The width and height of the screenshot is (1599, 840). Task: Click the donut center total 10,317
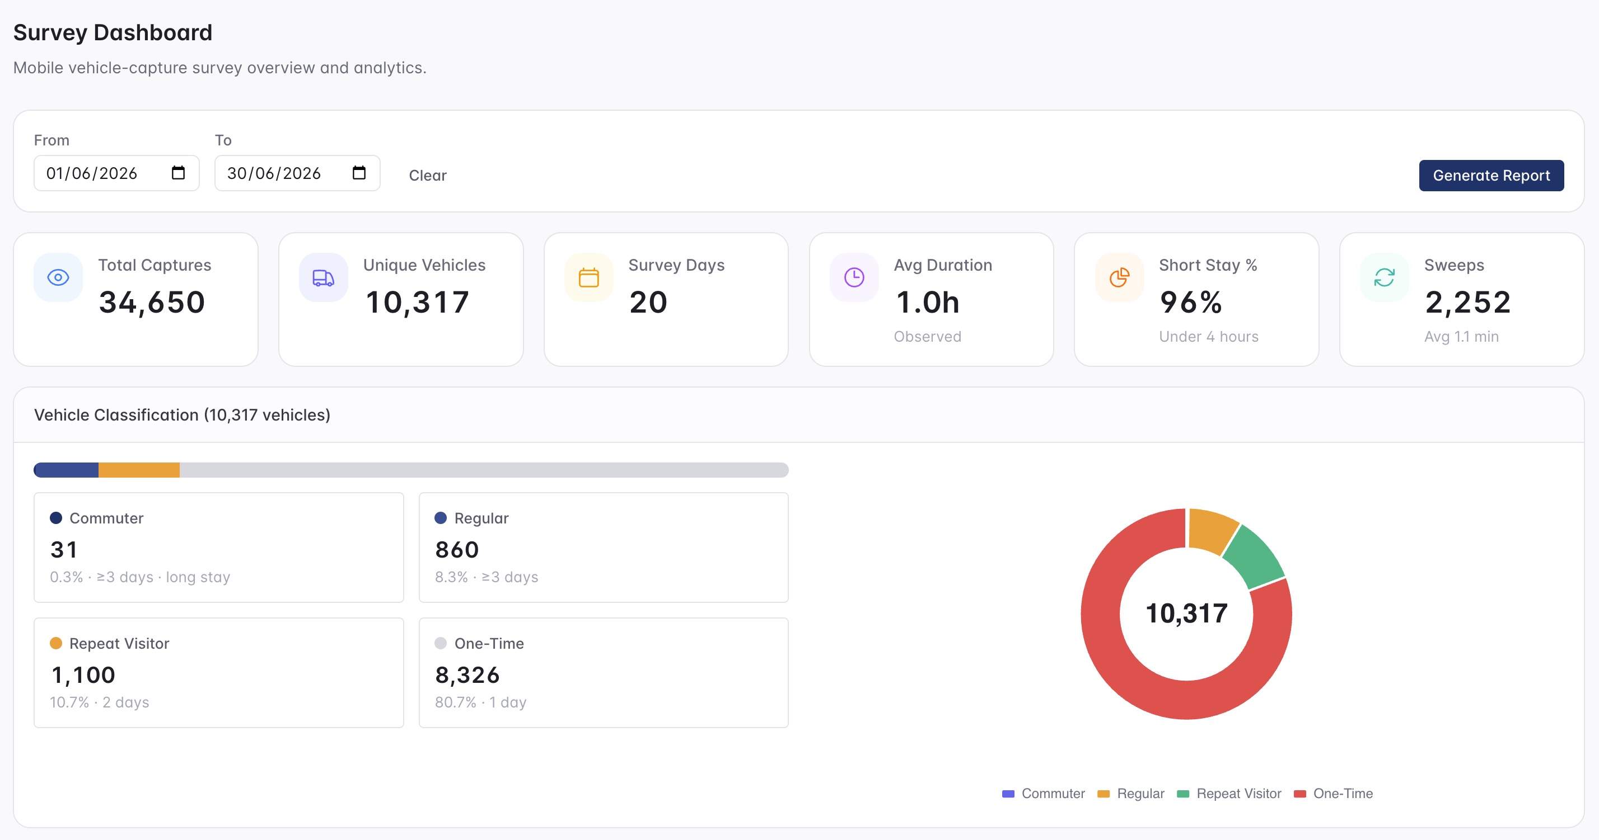[x=1186, y=613]
